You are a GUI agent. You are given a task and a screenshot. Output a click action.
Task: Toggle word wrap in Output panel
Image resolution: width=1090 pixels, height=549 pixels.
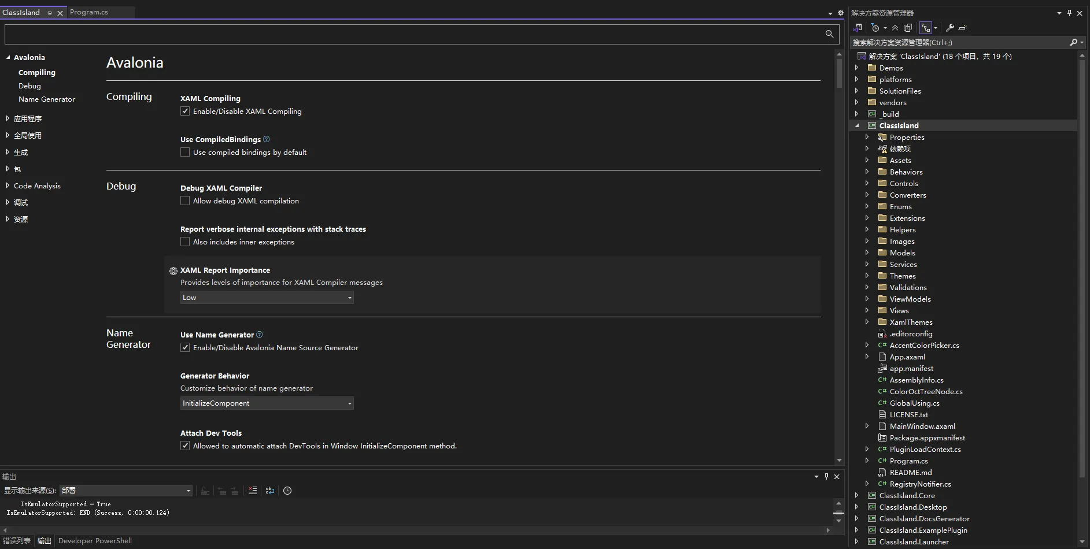pos(270,491)
